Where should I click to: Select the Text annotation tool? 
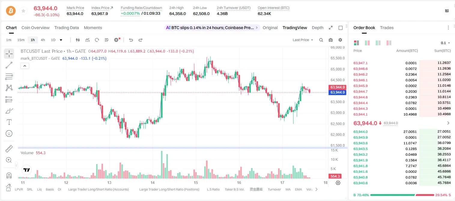[9, 122]
